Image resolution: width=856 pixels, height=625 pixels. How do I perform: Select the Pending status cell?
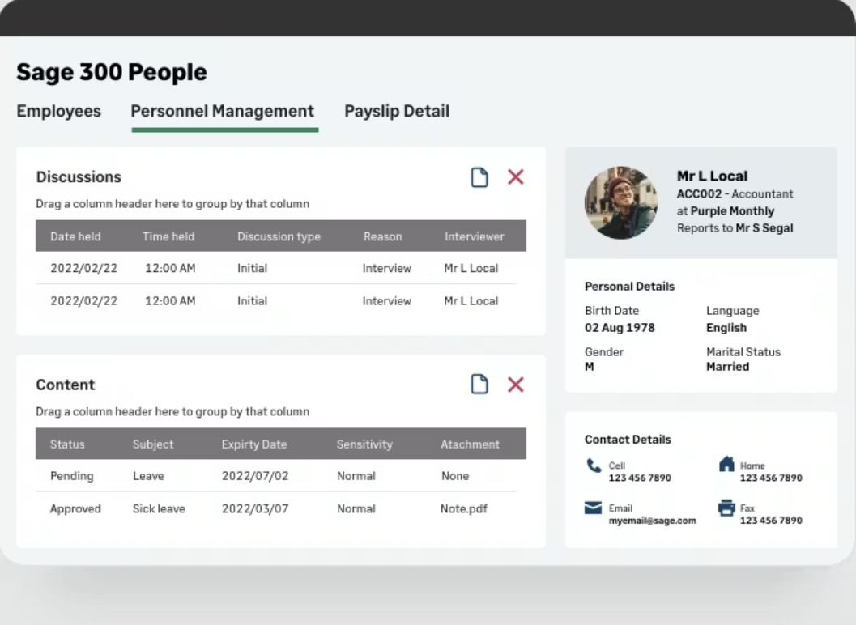(x=71, y=476)
